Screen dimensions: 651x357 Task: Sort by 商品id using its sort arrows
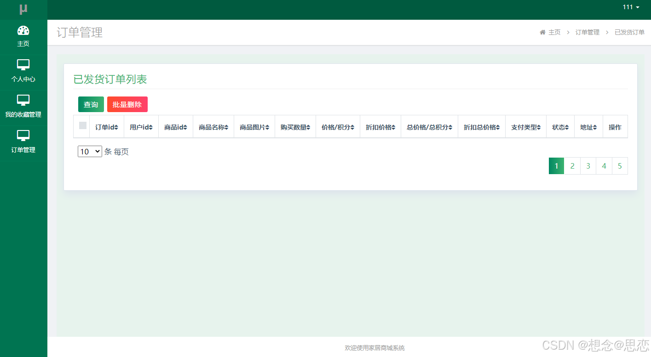185,128
